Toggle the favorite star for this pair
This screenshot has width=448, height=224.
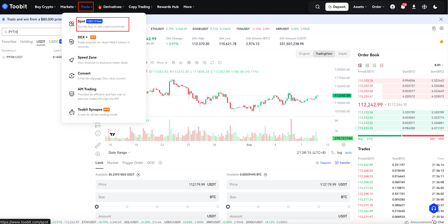point(442,42)
